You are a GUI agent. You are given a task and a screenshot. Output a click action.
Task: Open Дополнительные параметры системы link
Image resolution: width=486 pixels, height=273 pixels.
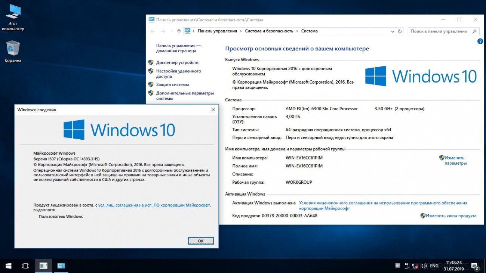pyautogui.click(x=185, y=96)
